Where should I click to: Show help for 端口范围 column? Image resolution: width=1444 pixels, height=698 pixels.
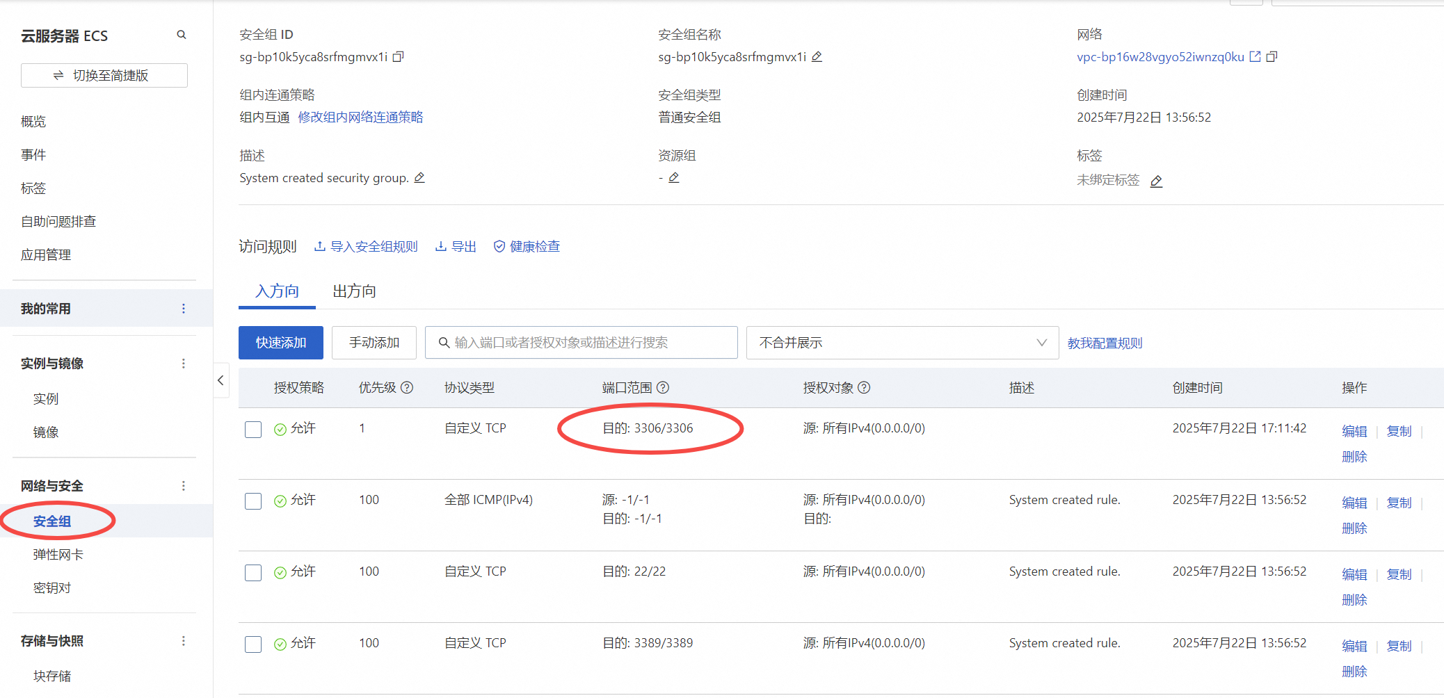click(663, 388)
